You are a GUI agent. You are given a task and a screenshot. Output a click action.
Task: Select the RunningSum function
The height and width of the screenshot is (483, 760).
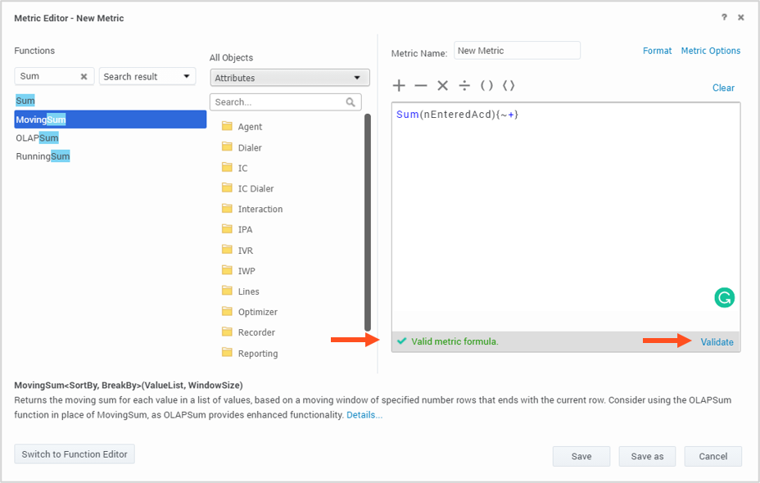click(x=43, y=156)
